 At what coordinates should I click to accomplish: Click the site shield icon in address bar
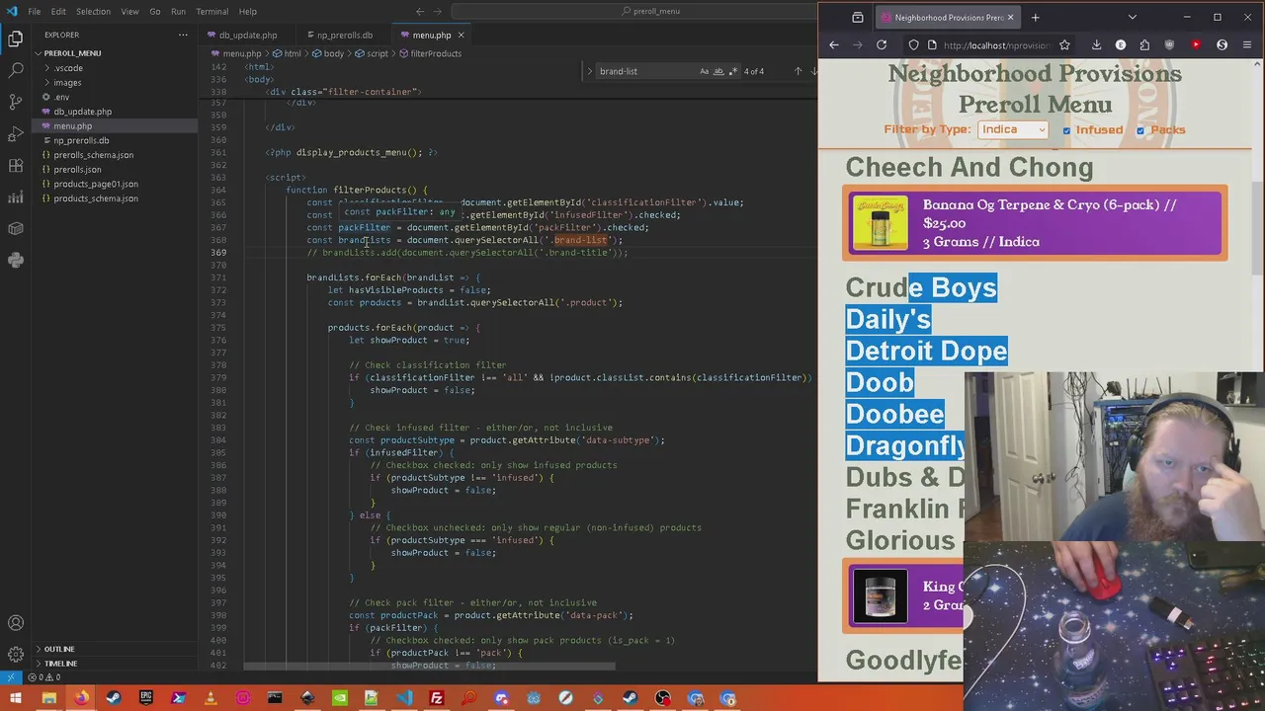[913, 44]
